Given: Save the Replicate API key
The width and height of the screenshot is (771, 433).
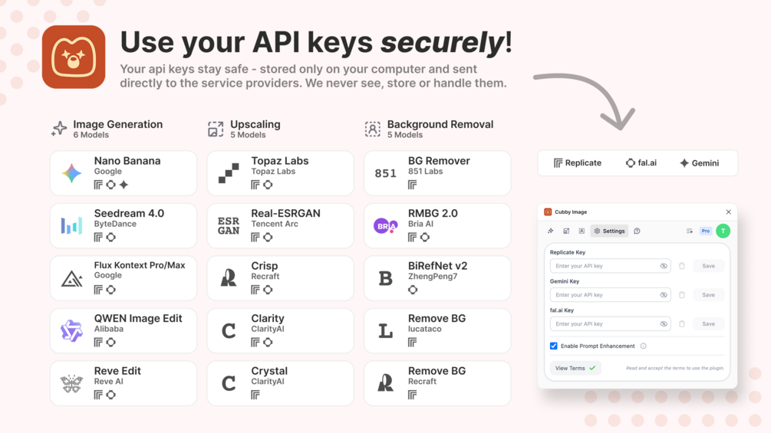Looking at the screenshot, I should (708, 266).
